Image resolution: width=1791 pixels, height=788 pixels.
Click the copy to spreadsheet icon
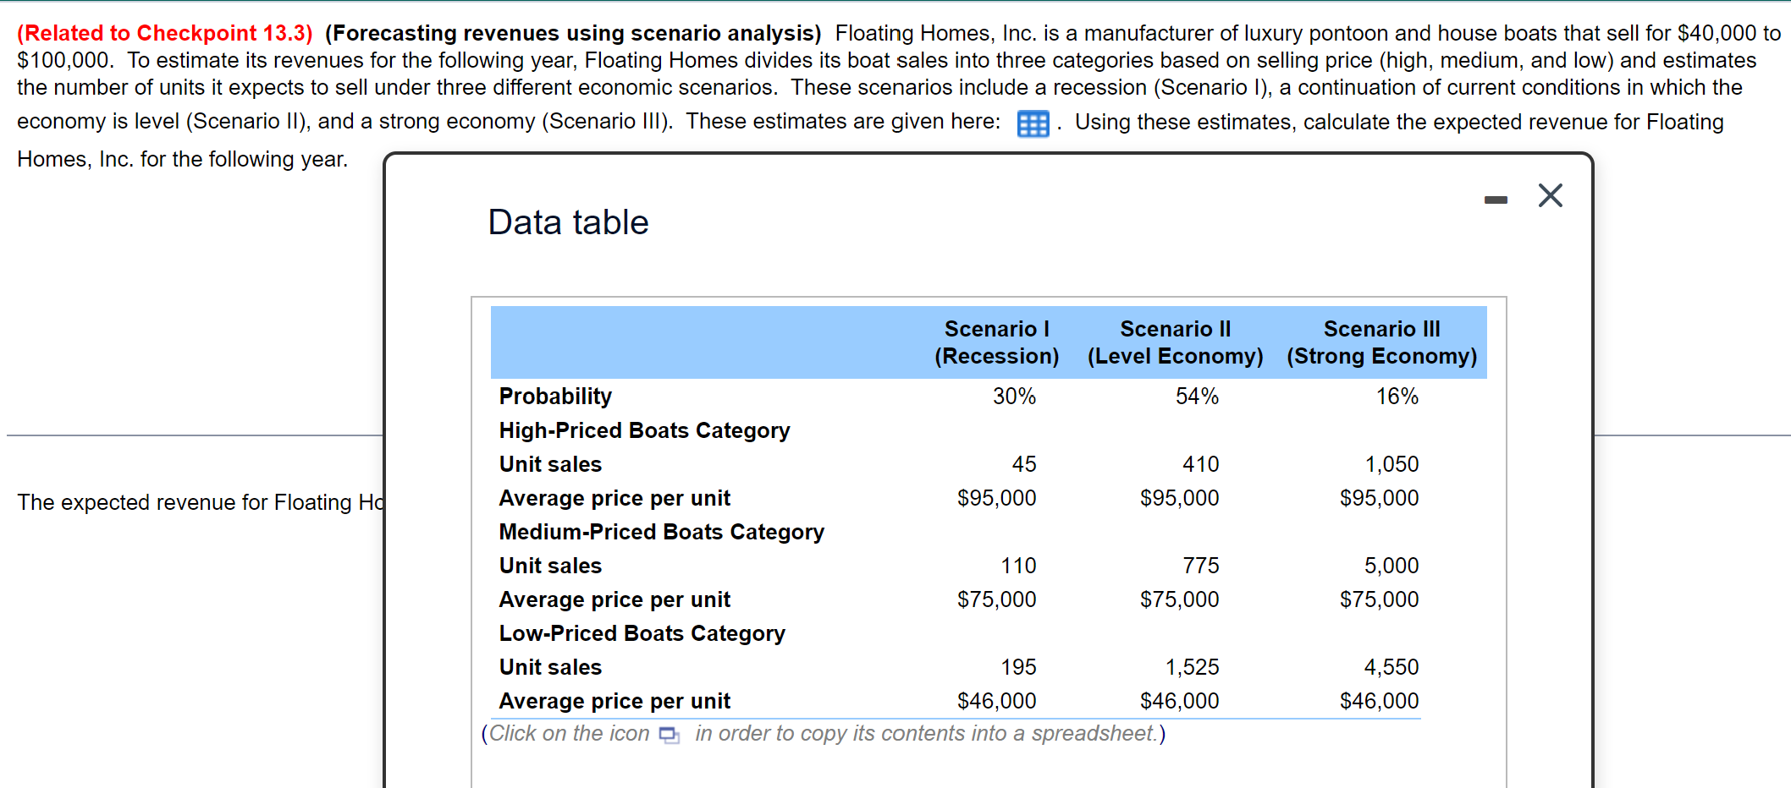tap(670, 735)
